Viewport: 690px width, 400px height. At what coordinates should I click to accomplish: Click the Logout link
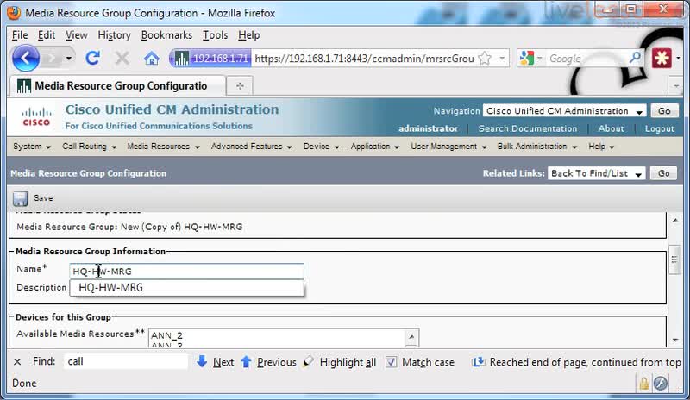(660, 128)
